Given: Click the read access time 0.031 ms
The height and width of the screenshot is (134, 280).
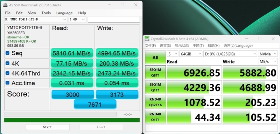Looking at the screenshot, I should (72, 83).
